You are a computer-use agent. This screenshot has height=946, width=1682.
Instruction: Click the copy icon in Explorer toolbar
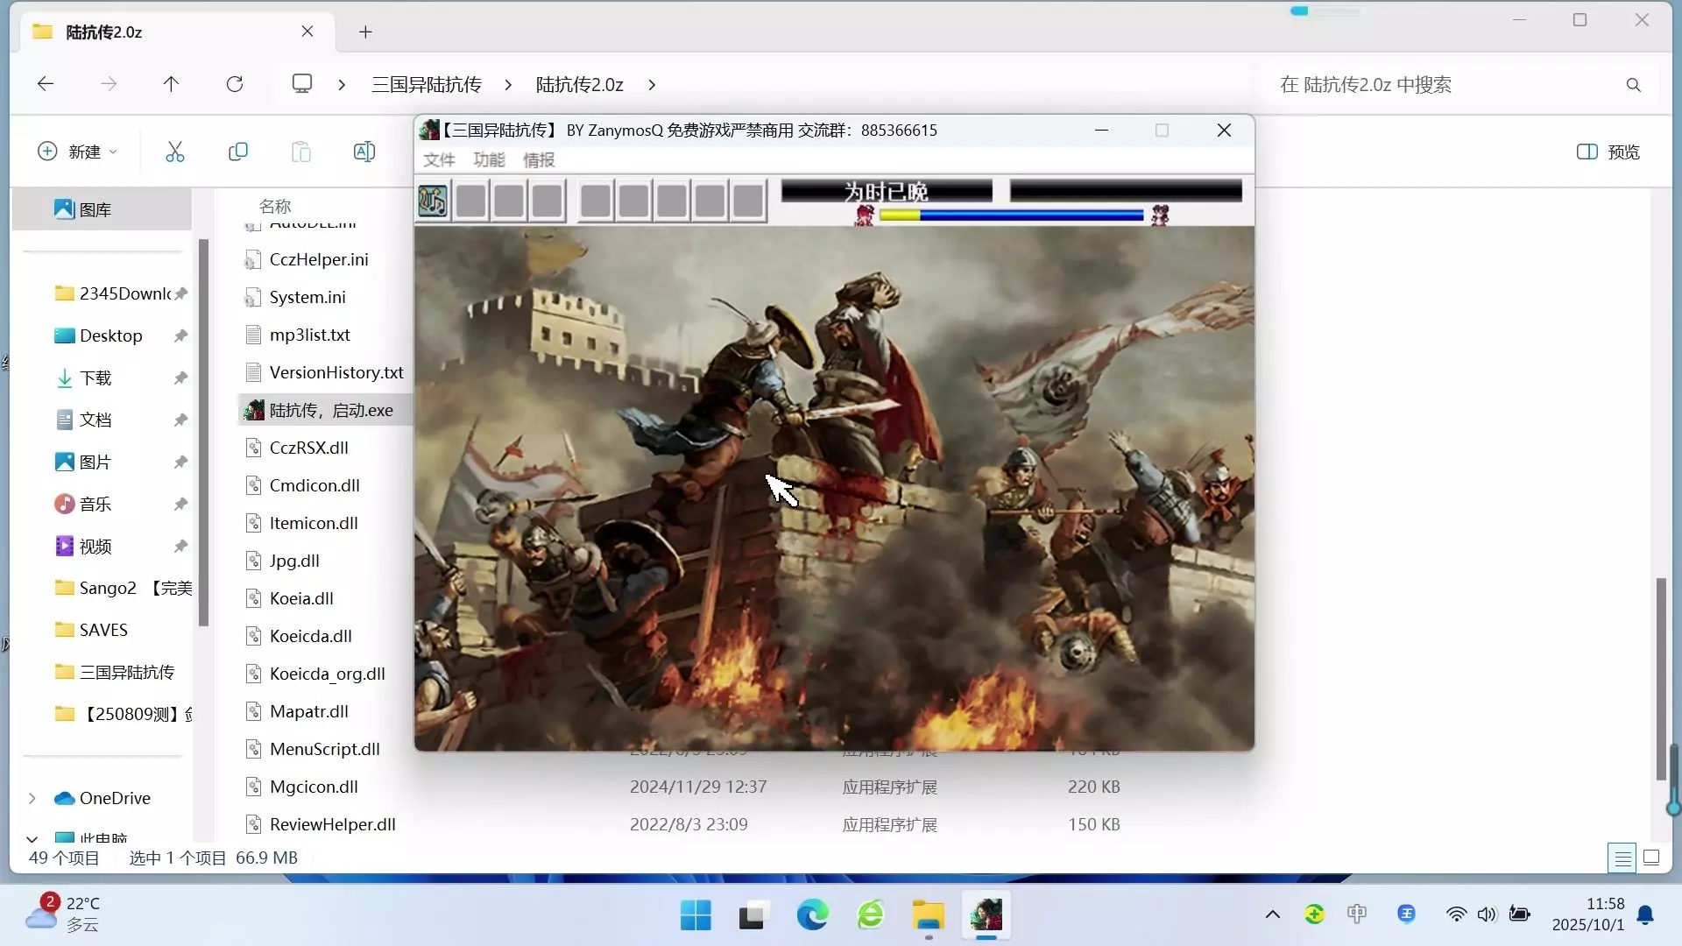tap(238, 152)
